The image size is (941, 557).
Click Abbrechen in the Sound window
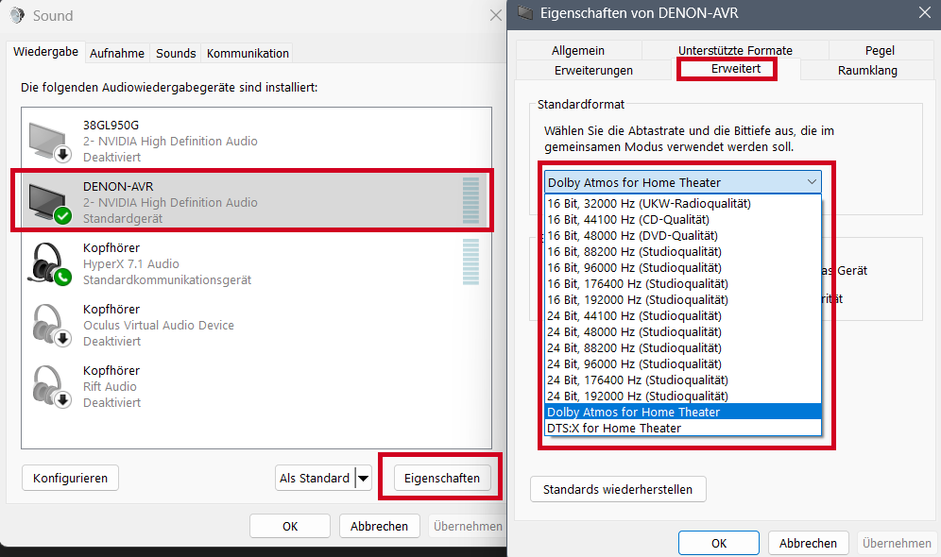point(379,526)
